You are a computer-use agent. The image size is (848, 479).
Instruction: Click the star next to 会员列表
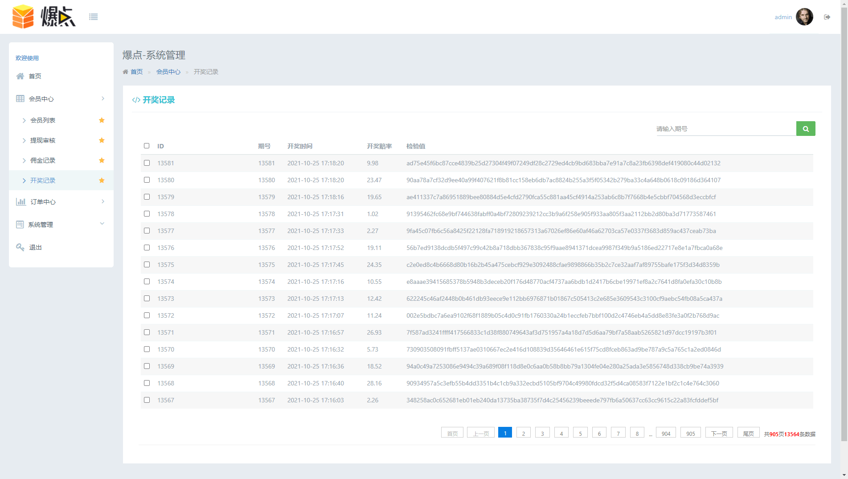pos(102,120)
